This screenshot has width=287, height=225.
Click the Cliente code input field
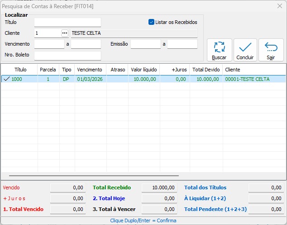[x=47, y=33]
